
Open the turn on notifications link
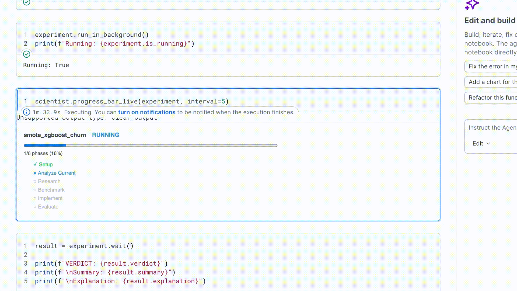(147, 112)
